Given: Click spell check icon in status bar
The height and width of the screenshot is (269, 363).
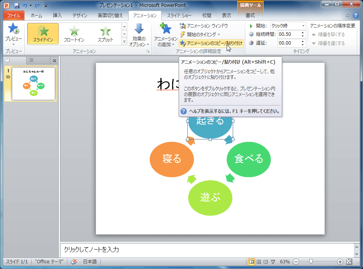Looking at the screenshot, I should click(74, 262).
